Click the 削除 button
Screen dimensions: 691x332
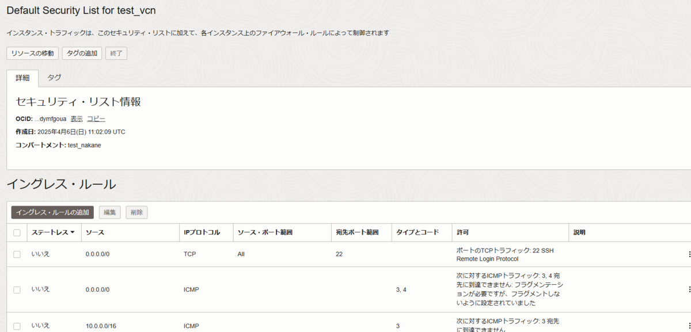[136, 212]
